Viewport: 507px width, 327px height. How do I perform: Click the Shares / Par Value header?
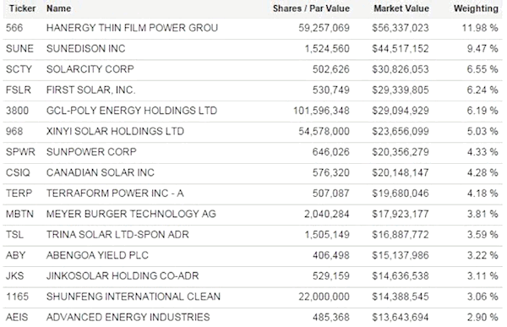pyautogui.click(x=311, y=8)
